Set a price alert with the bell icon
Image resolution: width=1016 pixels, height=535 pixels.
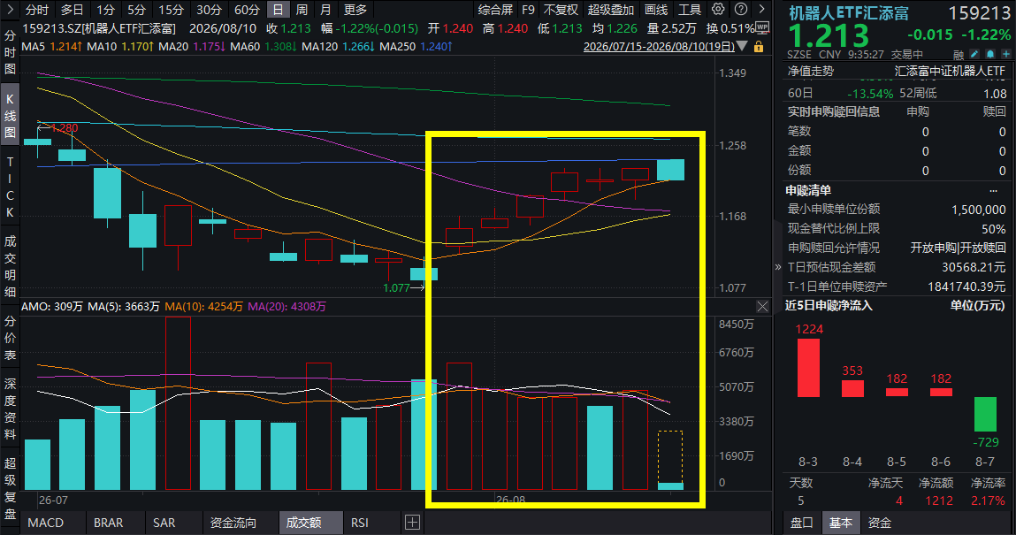[990, 55]
